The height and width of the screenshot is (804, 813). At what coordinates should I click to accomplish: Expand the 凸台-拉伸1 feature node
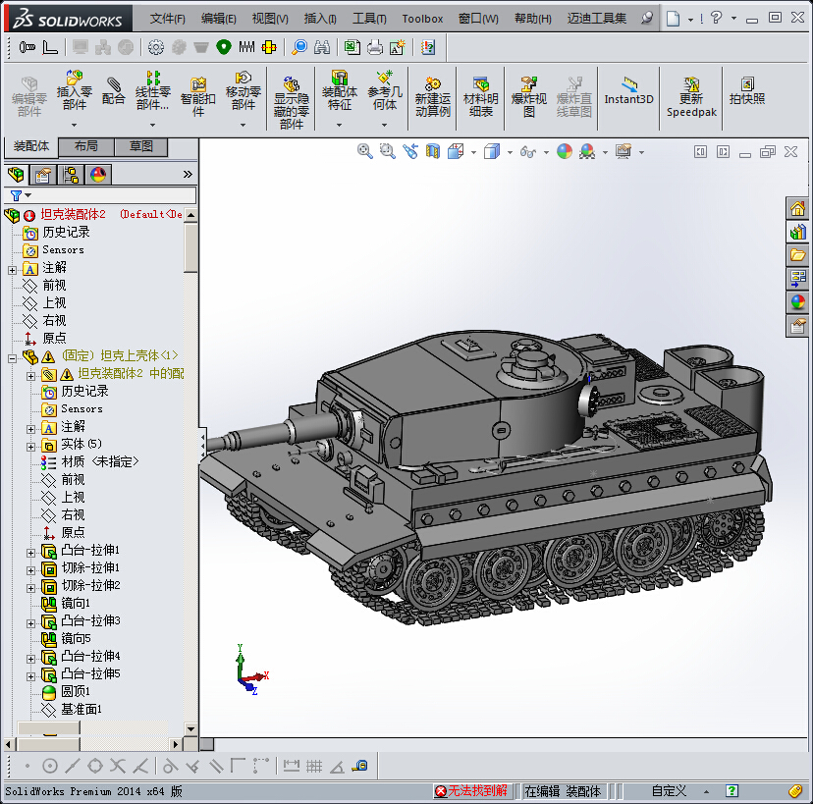click(30, 551)
